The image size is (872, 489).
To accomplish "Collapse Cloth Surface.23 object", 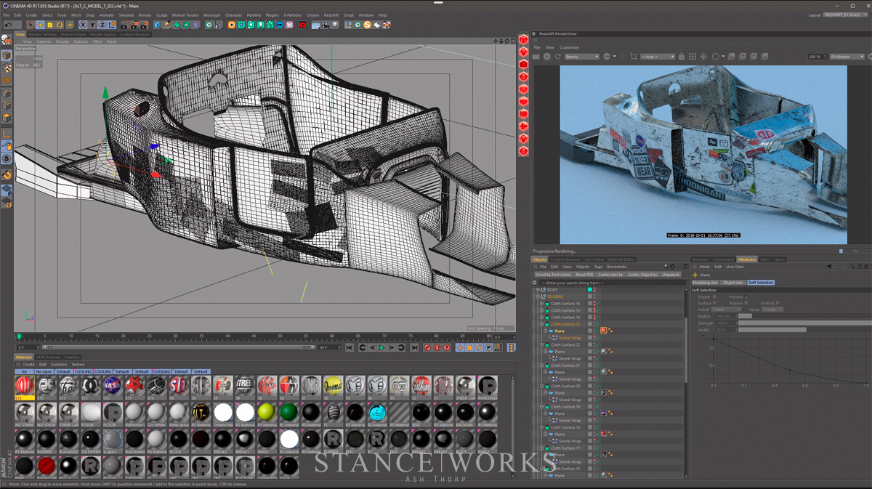I will pos(541,324).
